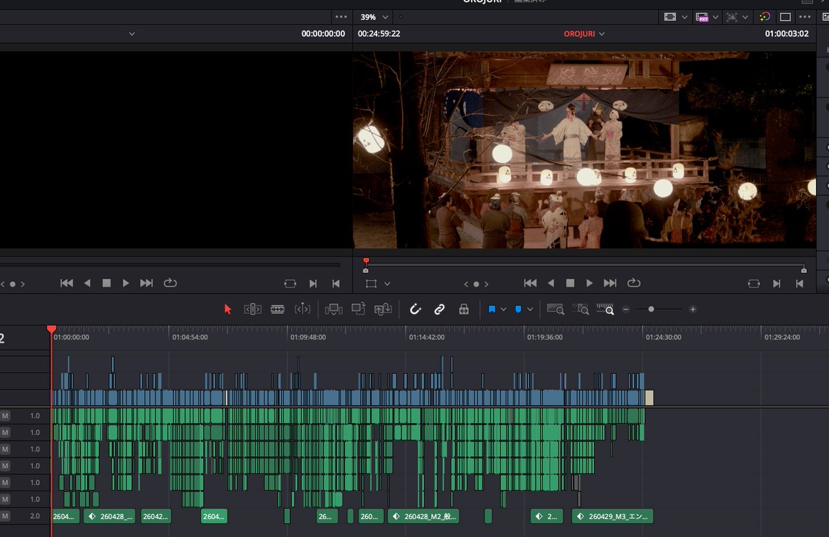
Task: Toggle timeline Snapping magnet
Action: click(415, 310)
